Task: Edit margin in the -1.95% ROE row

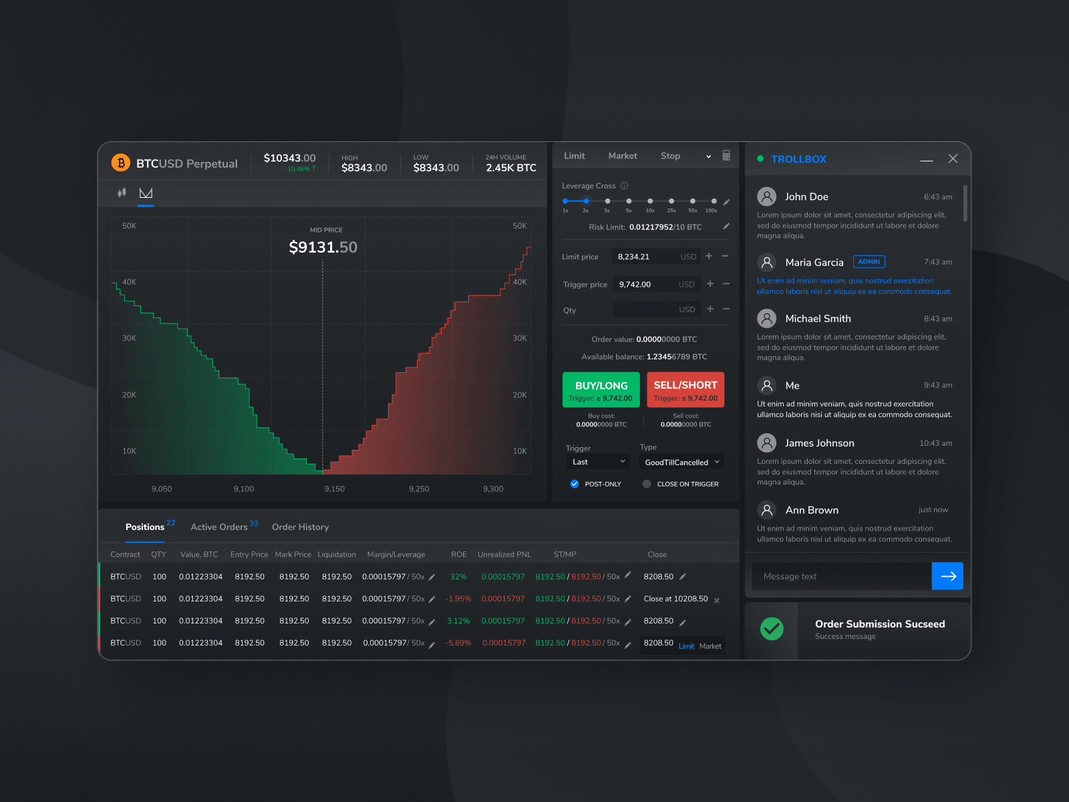Action: click(432, 599)
